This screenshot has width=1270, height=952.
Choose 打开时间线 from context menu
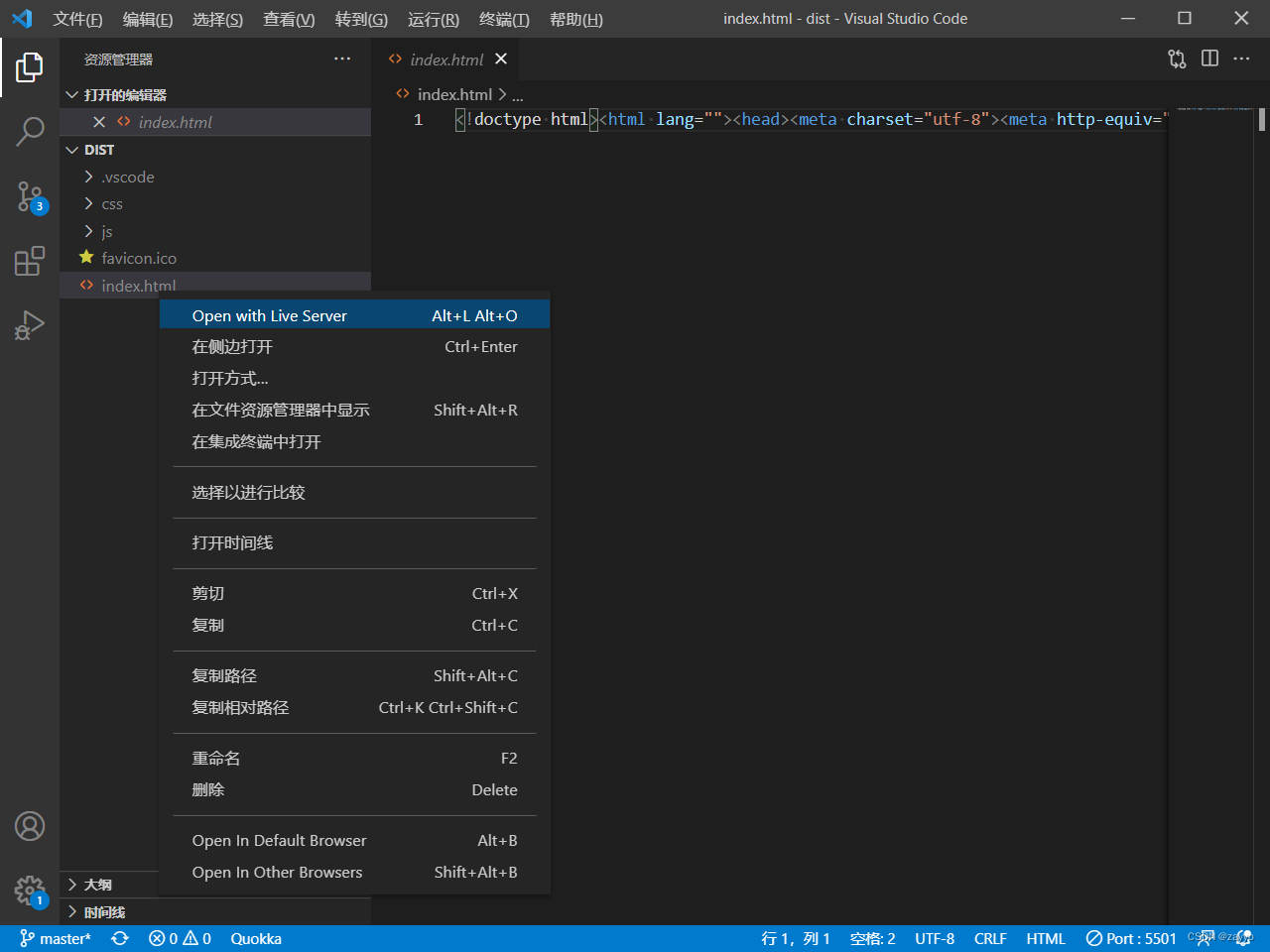355,543
